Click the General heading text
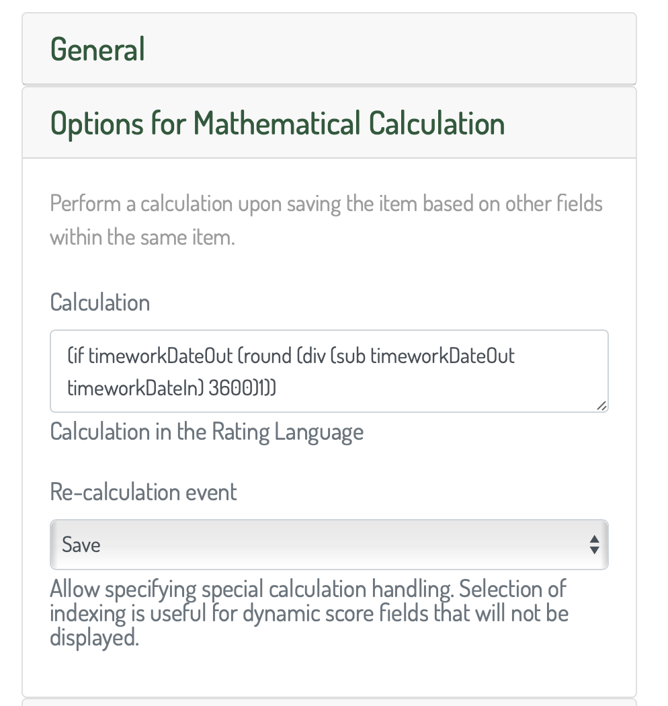668x706 pixels. (x=97, y=48)
